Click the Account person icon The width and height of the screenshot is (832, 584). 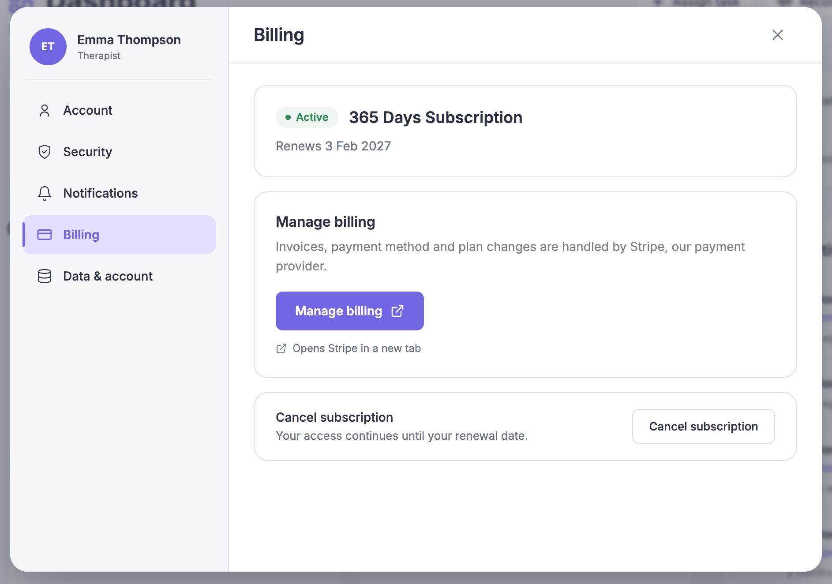45,110
